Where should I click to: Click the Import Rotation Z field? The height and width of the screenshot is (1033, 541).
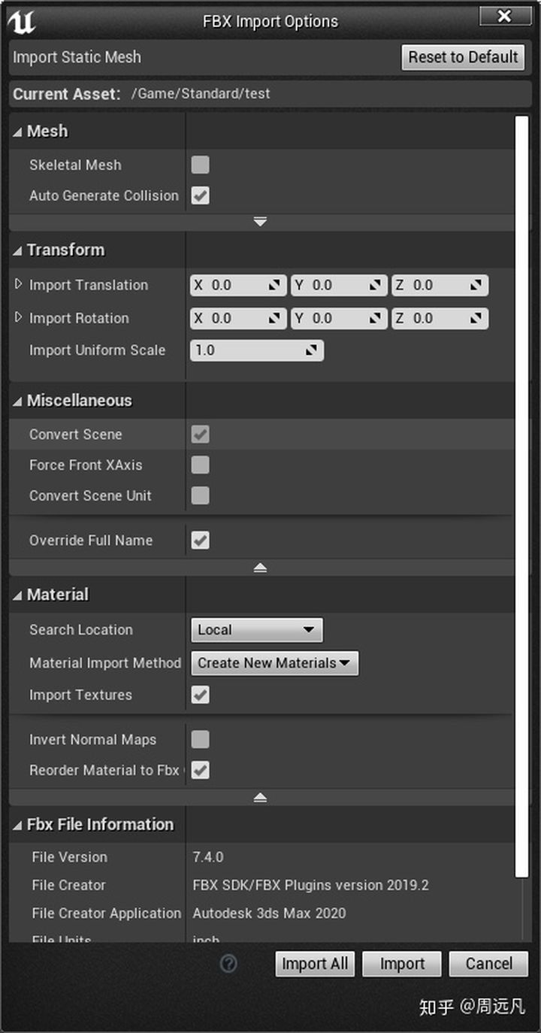click(x=440, y=319)
